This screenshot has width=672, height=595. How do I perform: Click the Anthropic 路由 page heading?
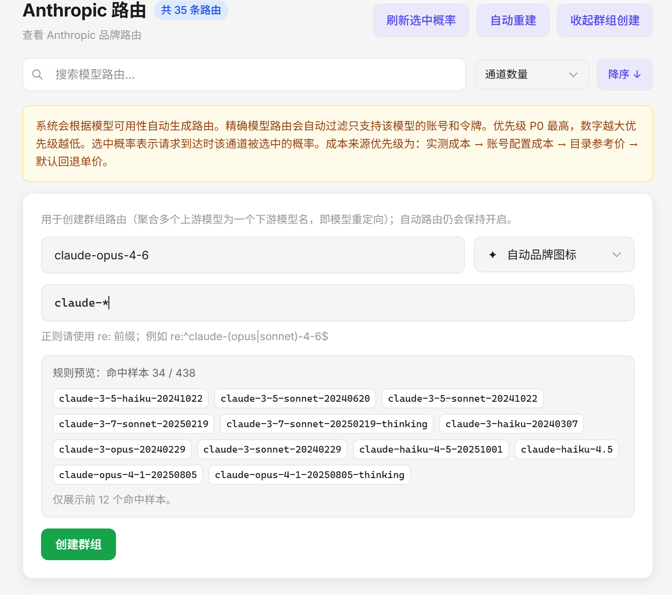pos(84,10)
